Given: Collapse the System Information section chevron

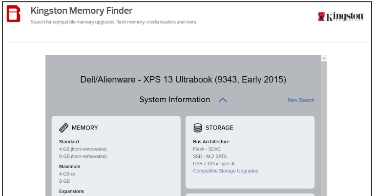Looking at the screenshot, I should 223,100.
